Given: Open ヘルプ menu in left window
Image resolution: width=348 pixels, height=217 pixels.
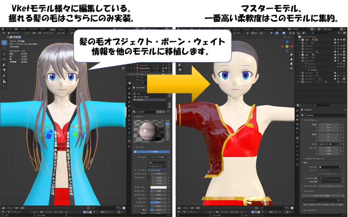Looking at the screenshot, I should pyautogui.click(x=42, y=29).
